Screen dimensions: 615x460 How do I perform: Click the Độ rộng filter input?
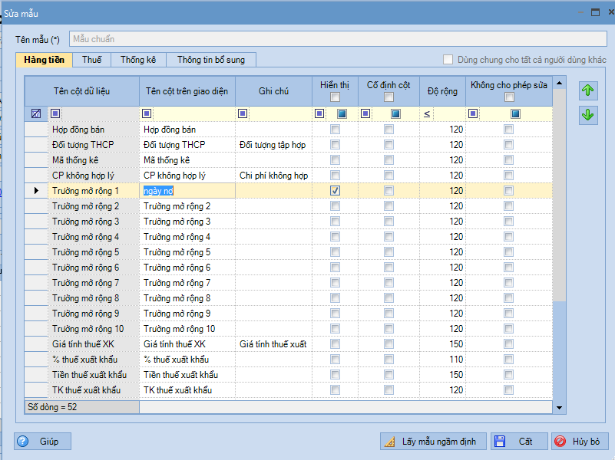click(x=448, y=114)
